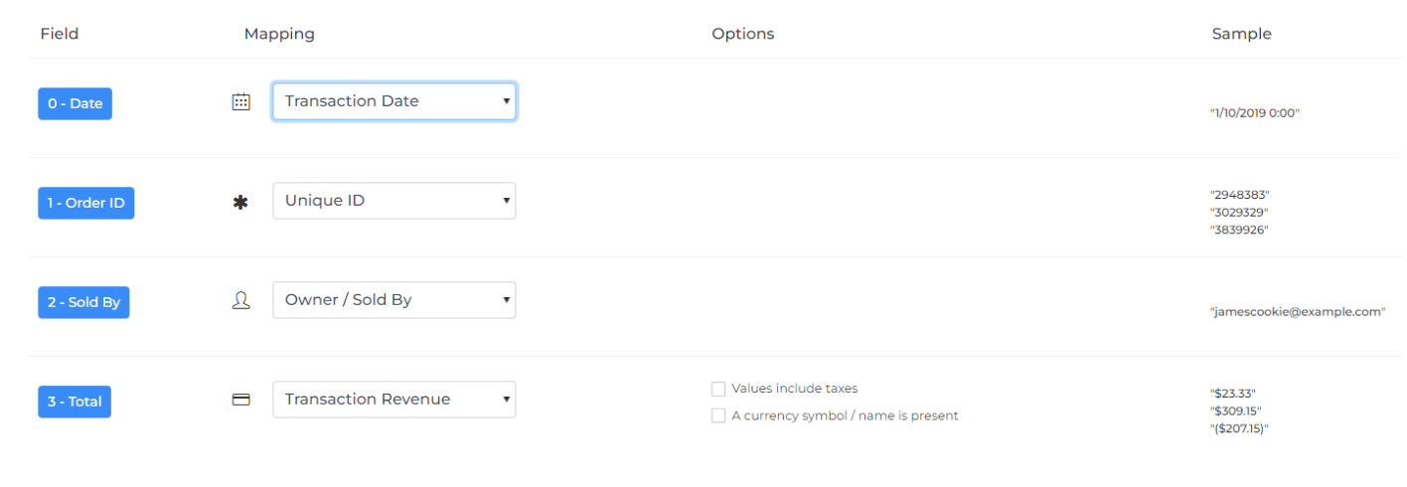
Task: Click the sample email jamescookie@example.com
Action: click(1298, 311)
